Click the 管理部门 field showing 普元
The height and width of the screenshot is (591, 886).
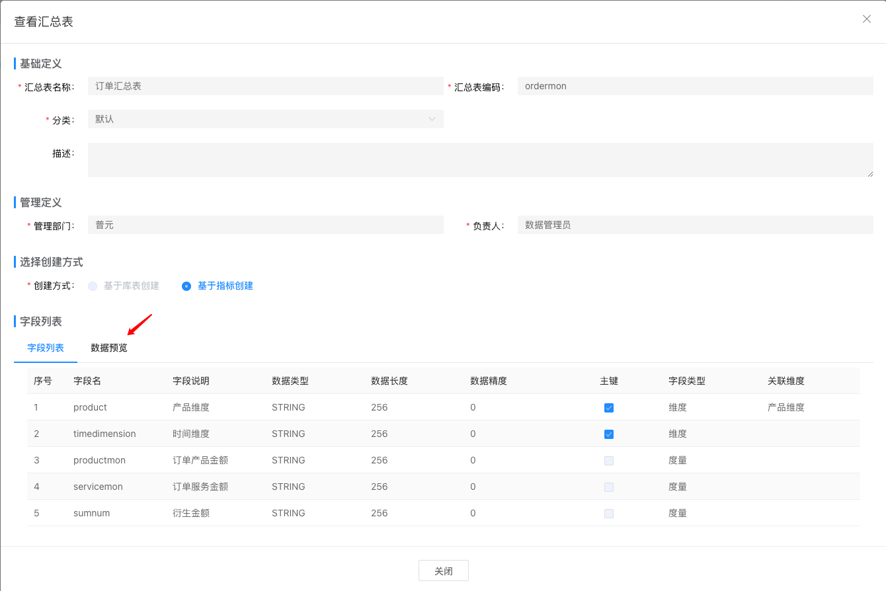264,225
